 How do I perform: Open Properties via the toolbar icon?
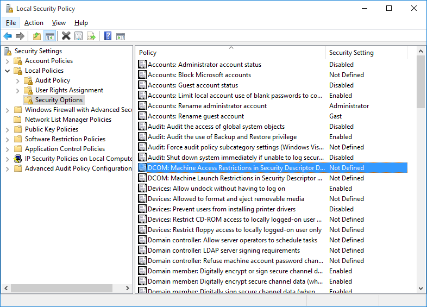tap(79, 36)
